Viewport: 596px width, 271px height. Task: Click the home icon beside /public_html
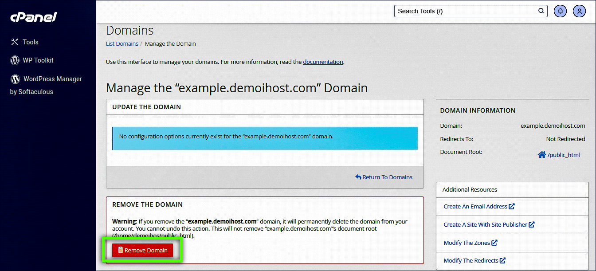(541, 155)
